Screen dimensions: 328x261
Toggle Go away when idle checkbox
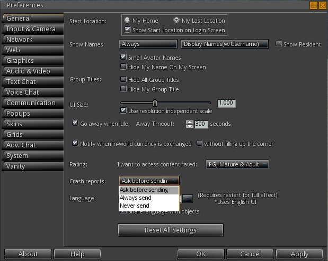[75, 124]
